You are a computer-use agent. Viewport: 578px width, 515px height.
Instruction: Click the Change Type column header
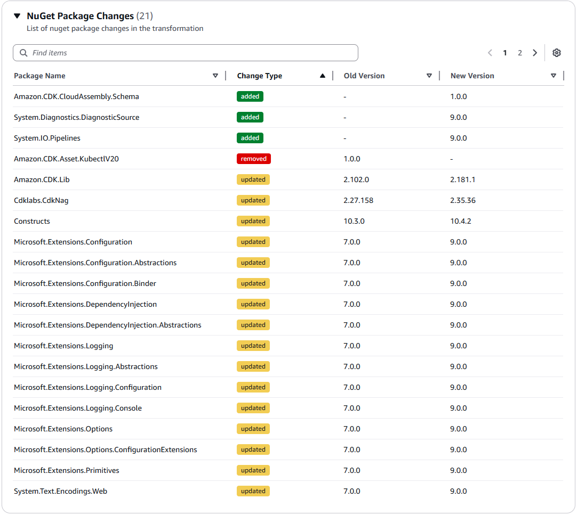click(x=260, y=76)
